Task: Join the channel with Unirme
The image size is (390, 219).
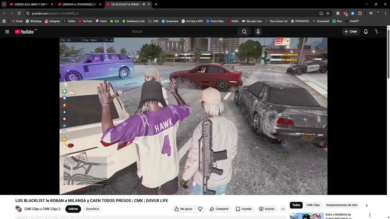Action: (x=73, y=209)
